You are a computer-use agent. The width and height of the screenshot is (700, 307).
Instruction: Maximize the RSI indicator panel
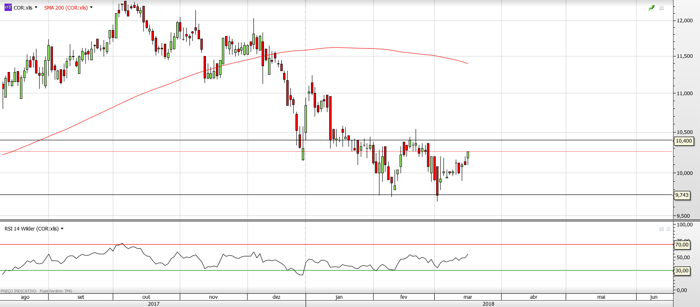pos(661,229)
